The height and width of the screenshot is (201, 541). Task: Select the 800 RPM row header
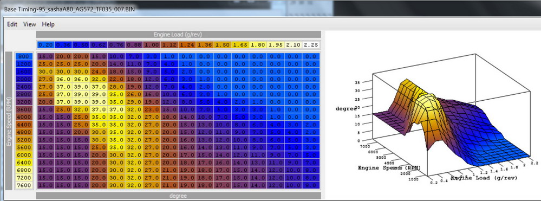[x=24, y=56]
